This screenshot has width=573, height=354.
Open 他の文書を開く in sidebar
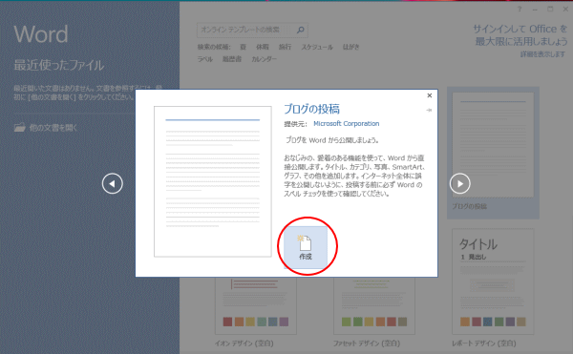[x=46, y=128]
